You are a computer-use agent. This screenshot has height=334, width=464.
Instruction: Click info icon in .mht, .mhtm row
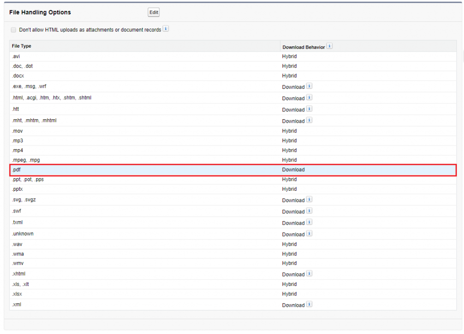(x=309, y=120)
